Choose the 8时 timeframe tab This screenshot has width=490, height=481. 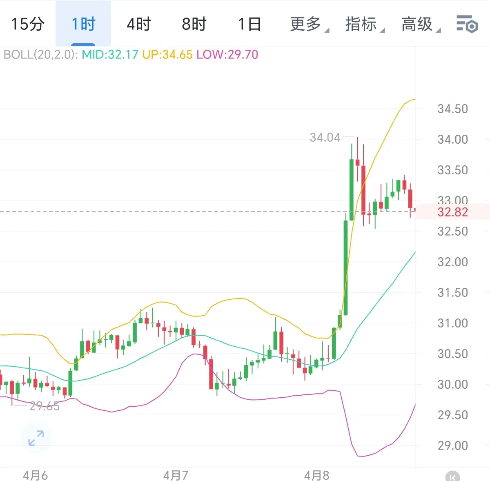(194, 24)
